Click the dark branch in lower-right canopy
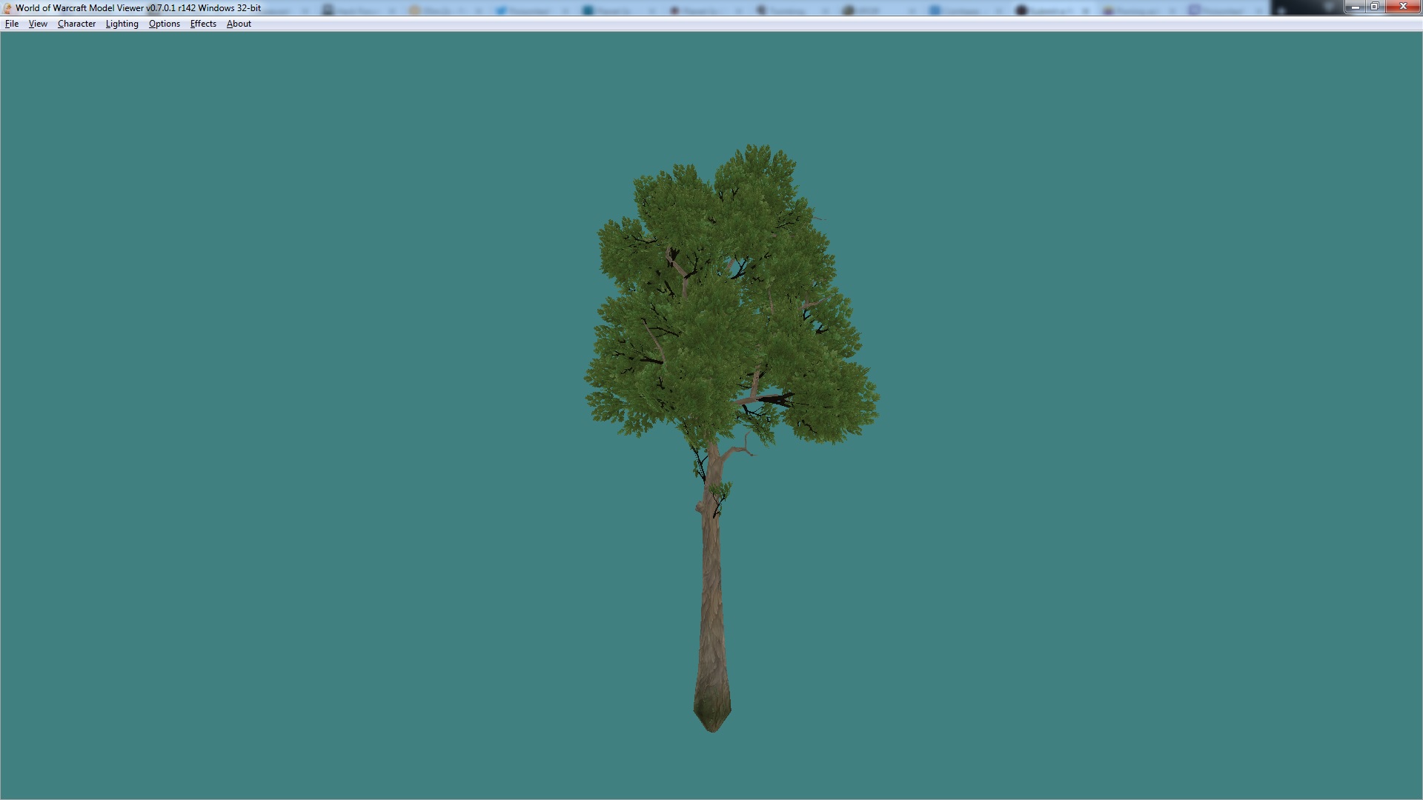The image size is (1423, 800). pyautogui.click(x=774, y=400)
